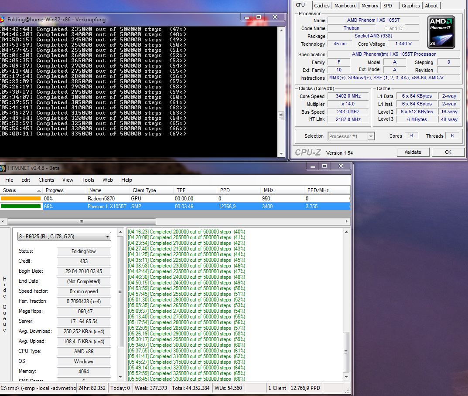Click the OK button in CPU-Z

pos(448,152)
